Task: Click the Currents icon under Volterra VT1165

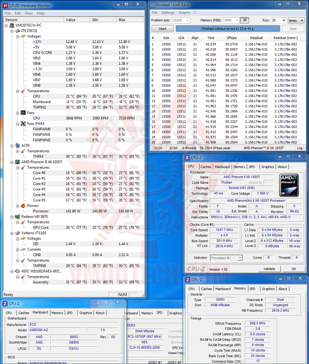Action: pos(23,249)
